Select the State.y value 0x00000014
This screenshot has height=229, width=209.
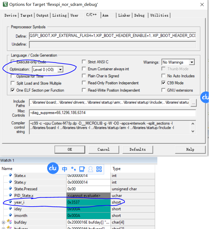[88, 182]
